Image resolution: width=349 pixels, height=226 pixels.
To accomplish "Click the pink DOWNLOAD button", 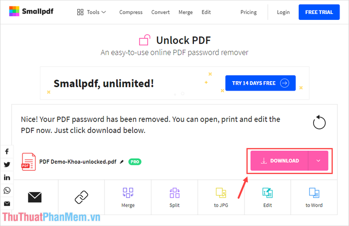I will point(280,161).
